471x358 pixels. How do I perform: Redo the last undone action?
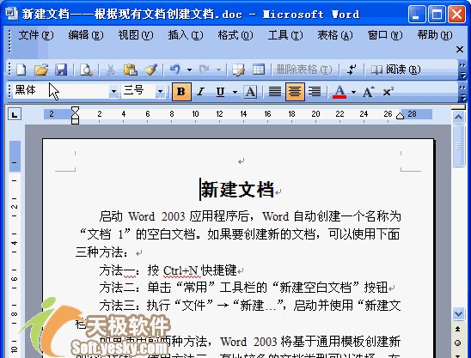(205, 70)
